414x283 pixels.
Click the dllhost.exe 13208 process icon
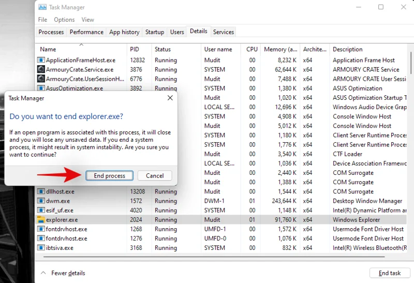coord(41,191)
